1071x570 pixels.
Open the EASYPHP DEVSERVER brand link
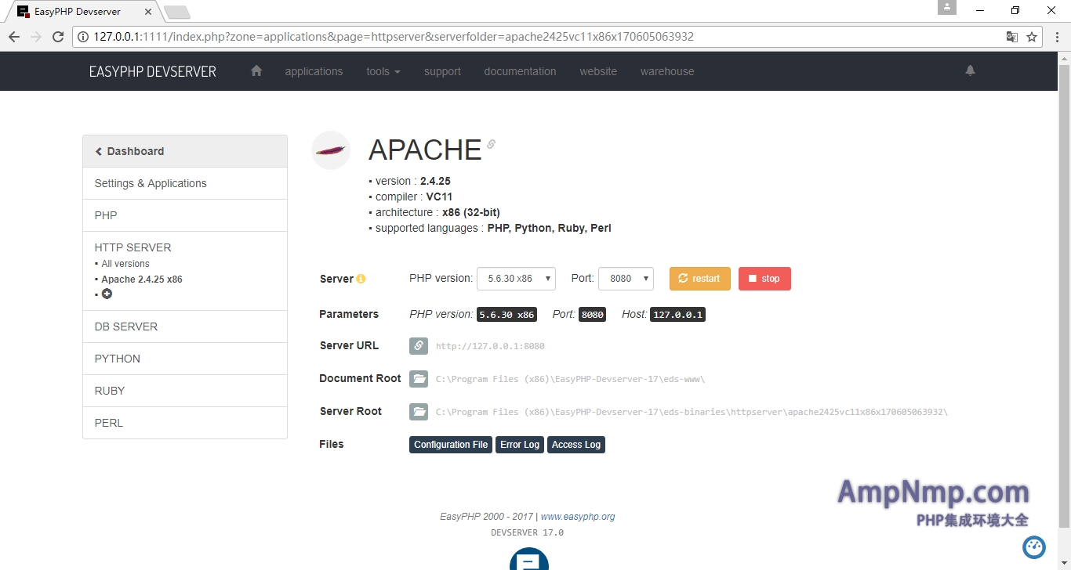[153, 71]
